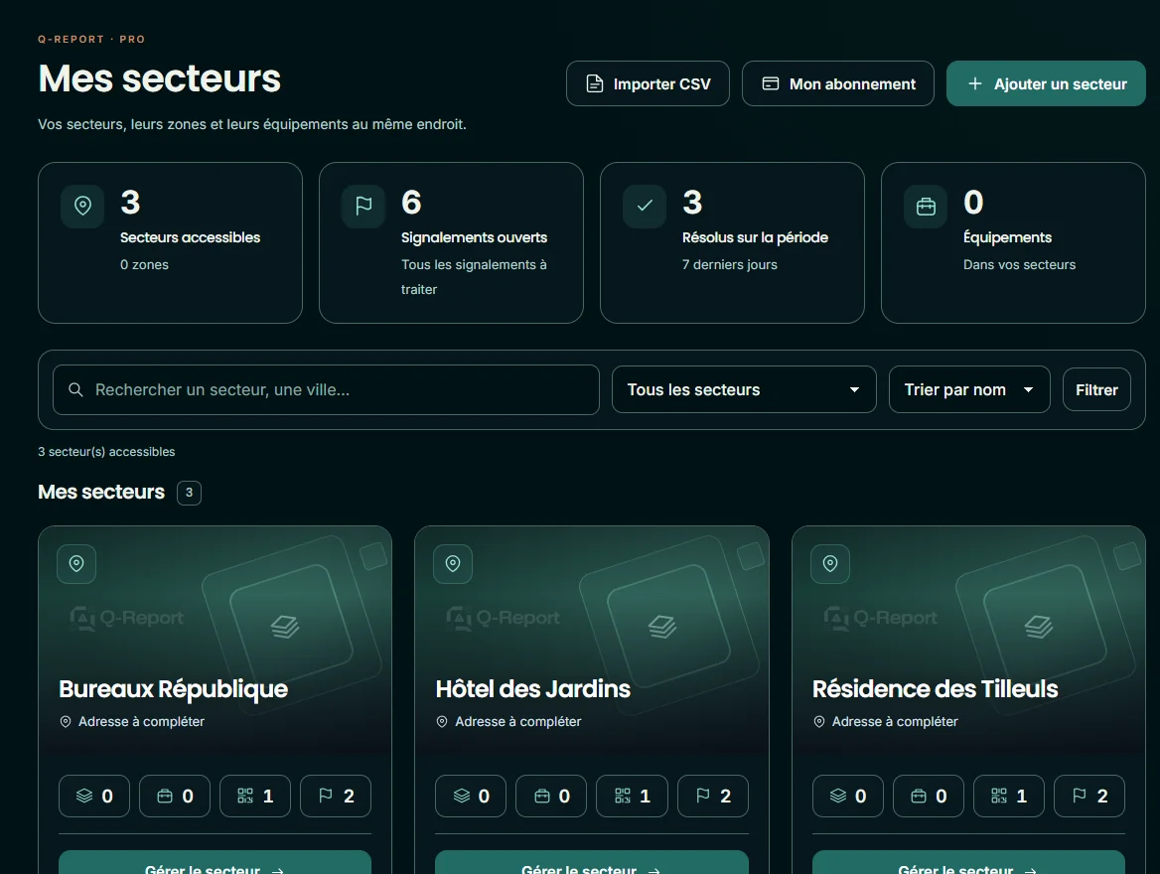Click the 3 count badge beside Mes secteurs
The image size is (1160, 874).
click(x=190, y=493)
